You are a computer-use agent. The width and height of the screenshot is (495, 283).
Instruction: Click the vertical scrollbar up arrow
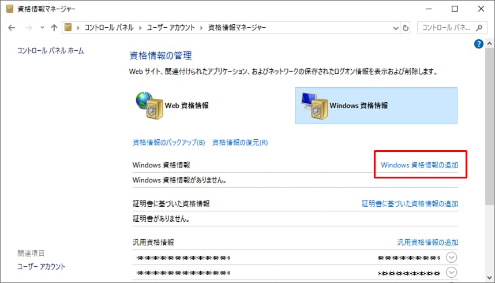[490, 43]
